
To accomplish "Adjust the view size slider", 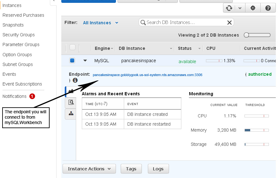I will [257, 35].
